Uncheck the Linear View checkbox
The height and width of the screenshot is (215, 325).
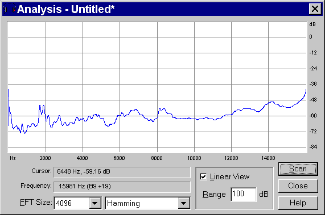tap(203, 177)
